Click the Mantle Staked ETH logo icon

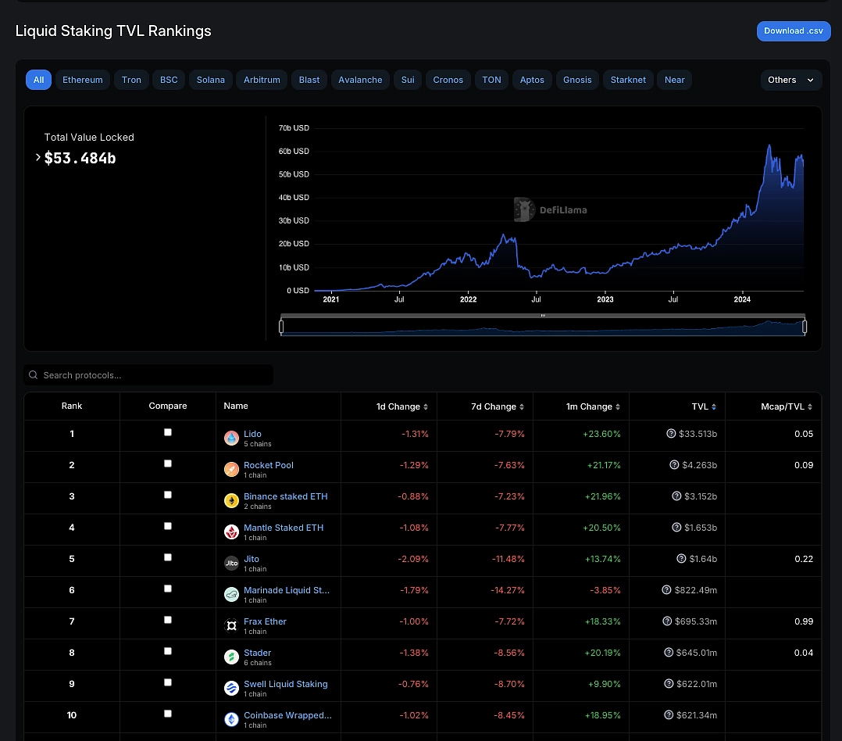click(231, 532)
